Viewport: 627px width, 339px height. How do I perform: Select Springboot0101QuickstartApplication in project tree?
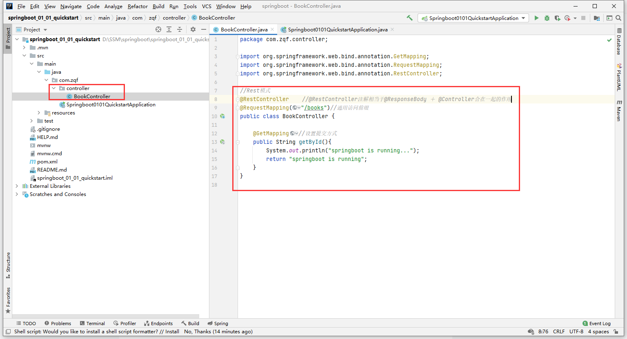pyautogui.click(x=107, y=105)
